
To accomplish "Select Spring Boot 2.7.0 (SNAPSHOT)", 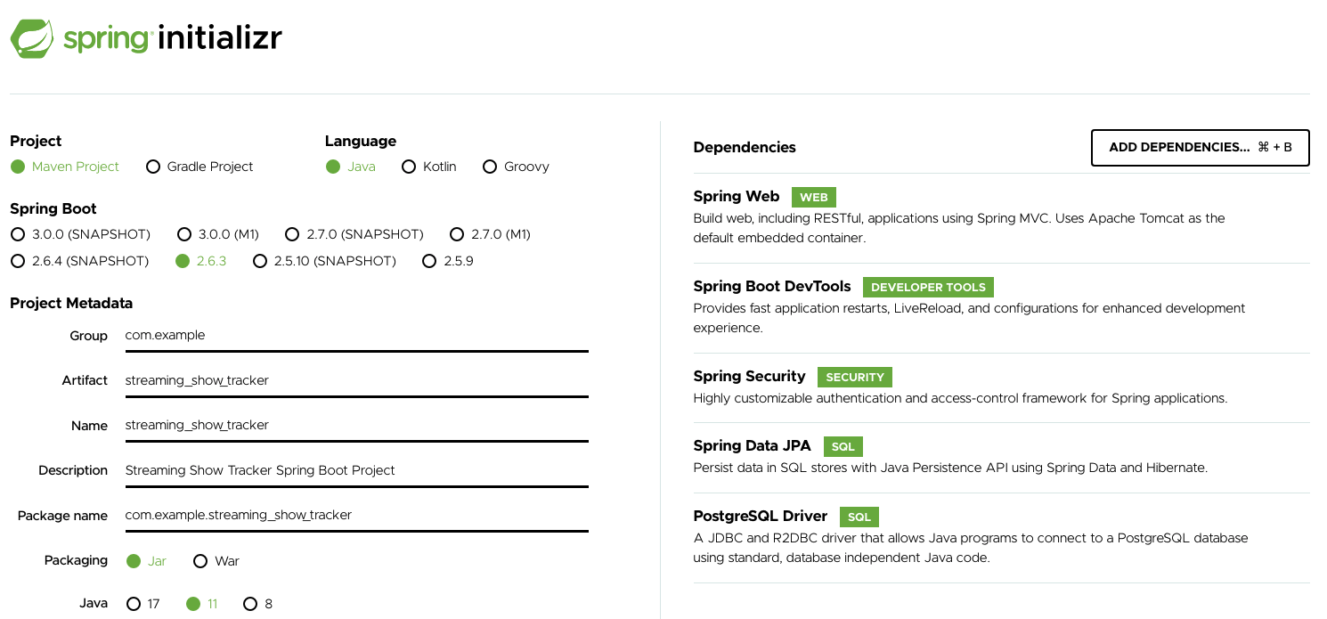I will 354,234.
